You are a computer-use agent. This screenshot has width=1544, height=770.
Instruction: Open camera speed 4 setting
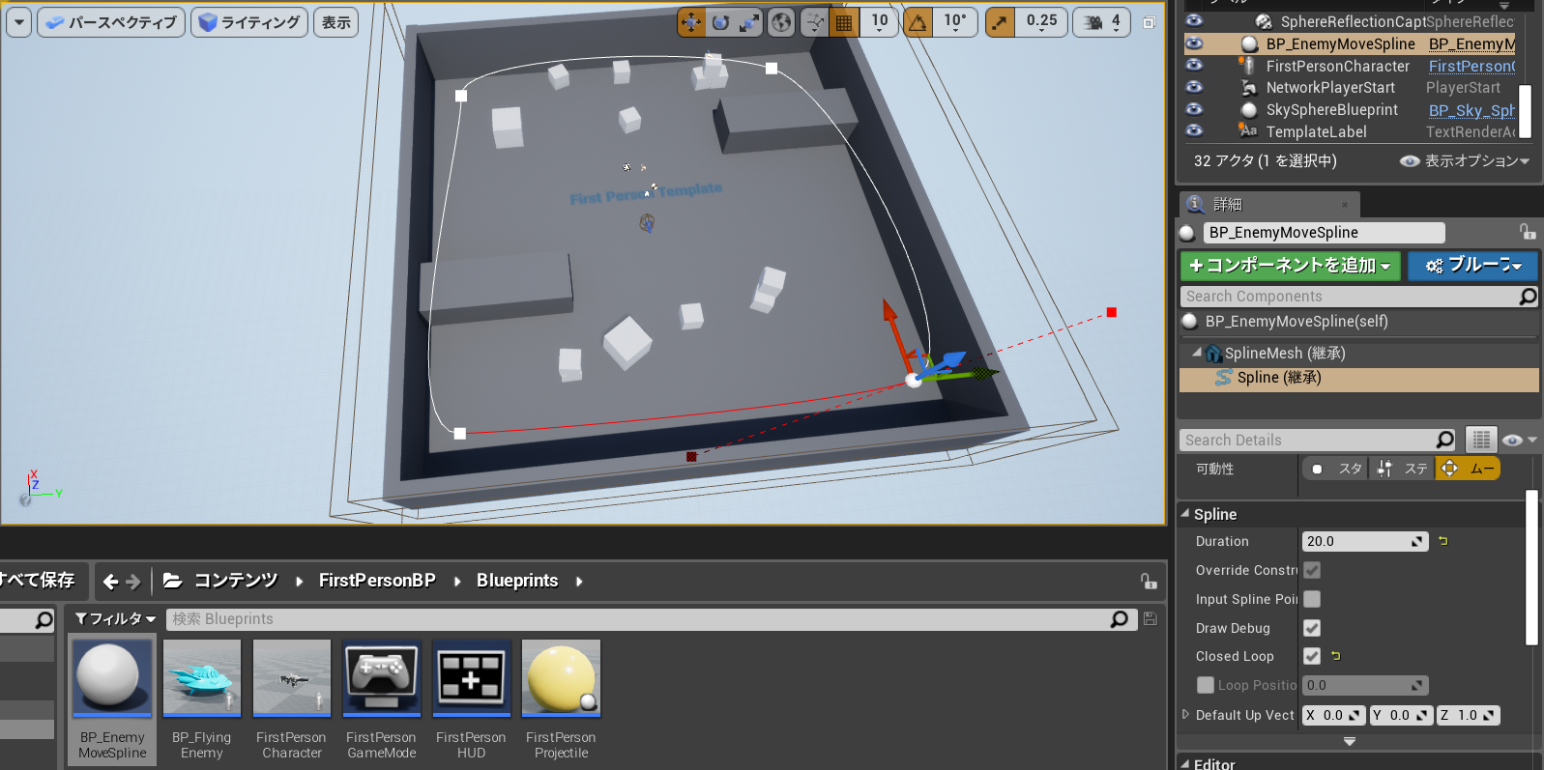coord(1102,22)
